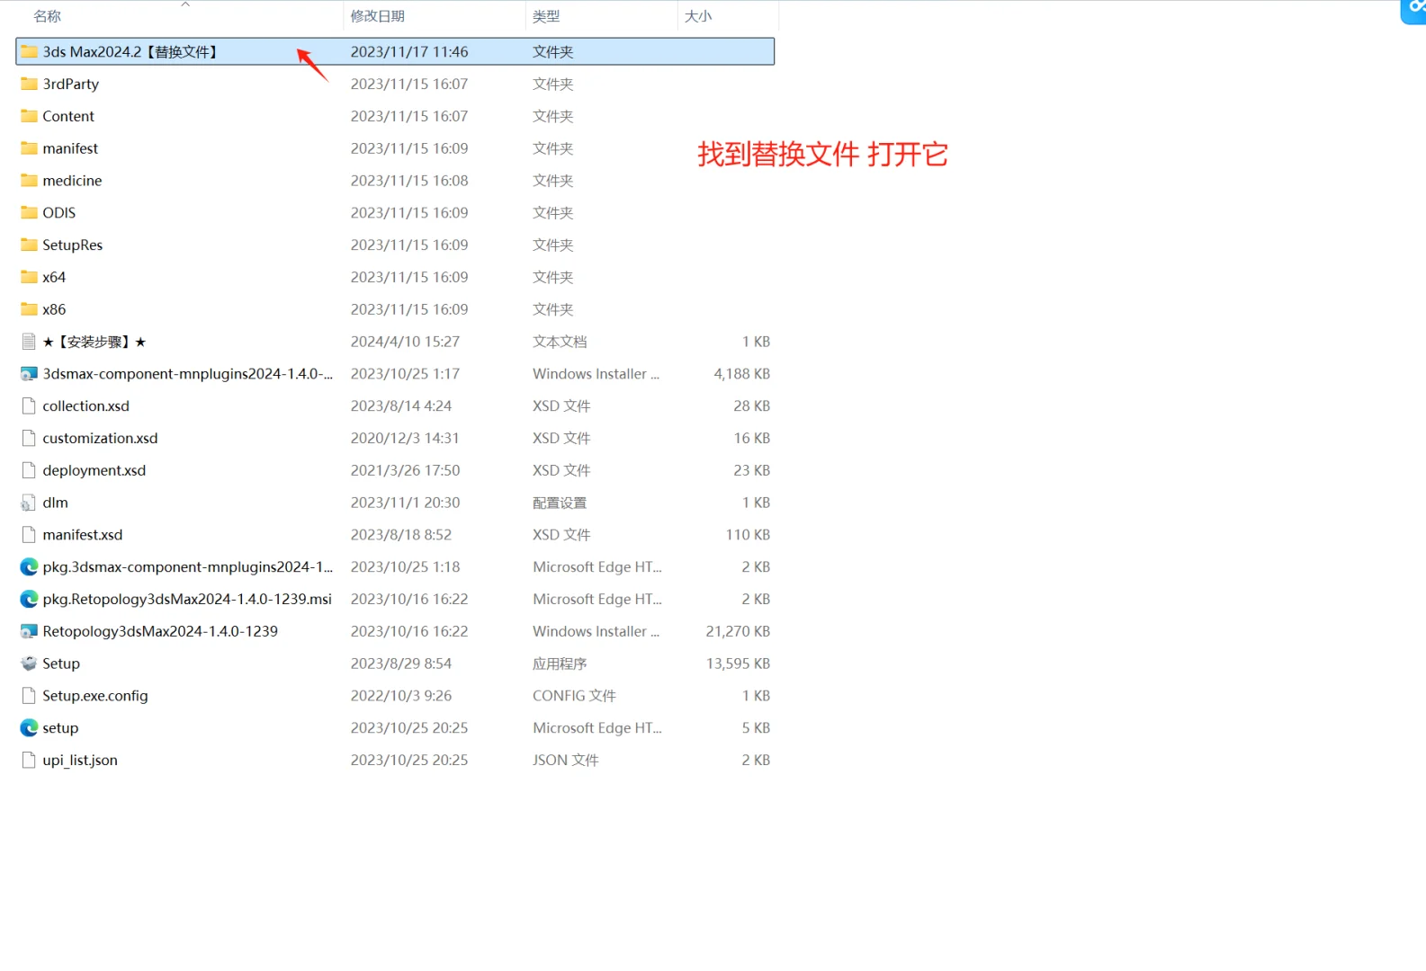Select the manifest.xsd file name
The height and width of the screenshot is (971, 1426).
click(83, 535)
